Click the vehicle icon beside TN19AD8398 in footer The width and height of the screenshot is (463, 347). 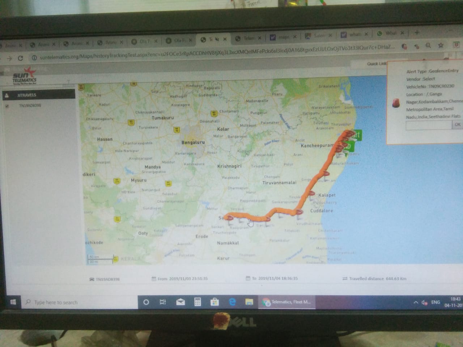point(92,279)
